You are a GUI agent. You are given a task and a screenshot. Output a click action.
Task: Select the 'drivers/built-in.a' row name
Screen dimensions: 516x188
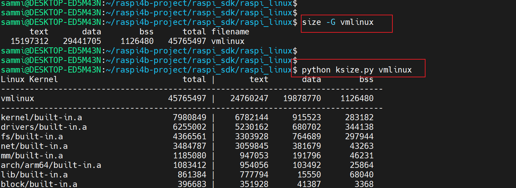[44, 127]
